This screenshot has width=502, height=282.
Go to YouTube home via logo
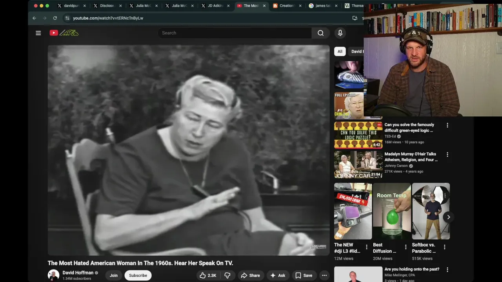pos(64,33)
